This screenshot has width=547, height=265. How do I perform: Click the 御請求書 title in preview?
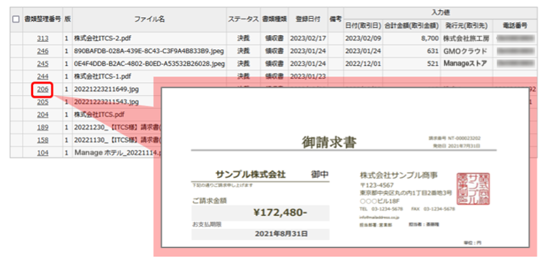tap(329, 143)
